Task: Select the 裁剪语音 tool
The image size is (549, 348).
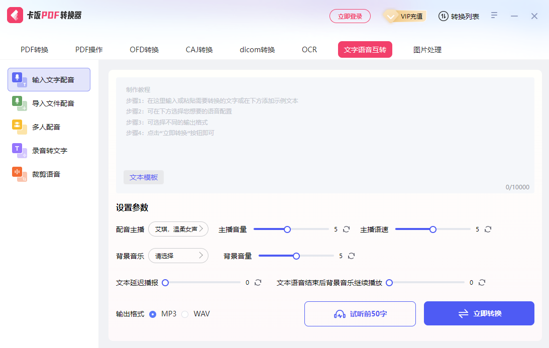Action: pyautogui.click(x=42, y=174)
